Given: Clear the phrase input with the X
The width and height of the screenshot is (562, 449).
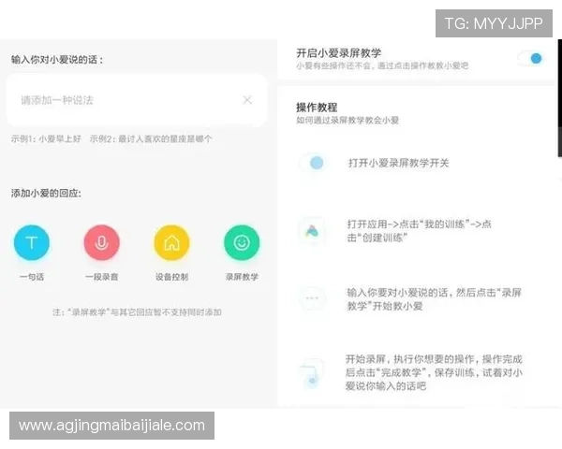Looking at the screenshot, I should (x=247, y=100).
